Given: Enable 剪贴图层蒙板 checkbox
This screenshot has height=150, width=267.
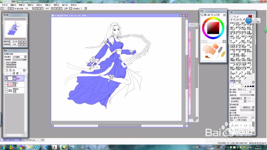Looking at the screenshot, I should click(x=5, y=65).
